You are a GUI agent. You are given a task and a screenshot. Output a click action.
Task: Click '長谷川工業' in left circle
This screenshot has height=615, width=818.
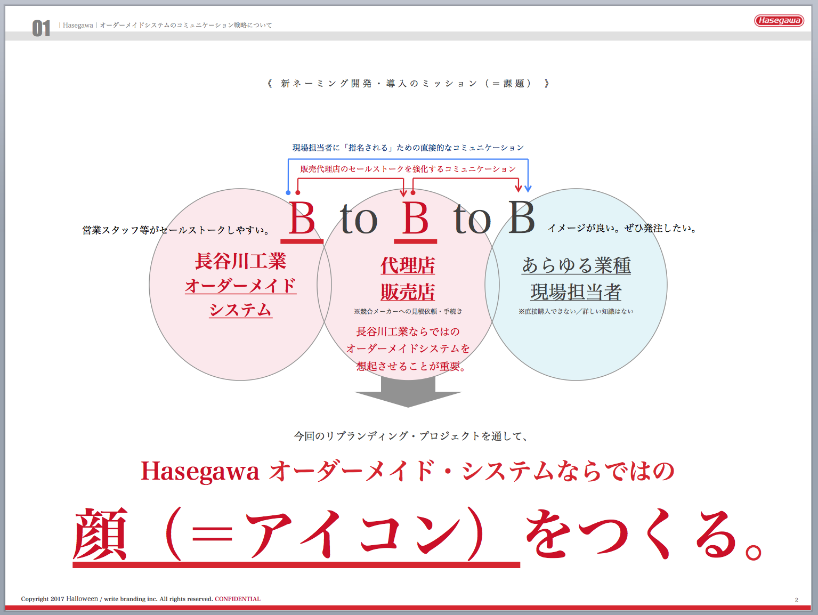pos(240,261)
